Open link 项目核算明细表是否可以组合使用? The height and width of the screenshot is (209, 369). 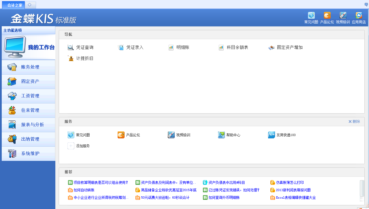pos(101,182)
